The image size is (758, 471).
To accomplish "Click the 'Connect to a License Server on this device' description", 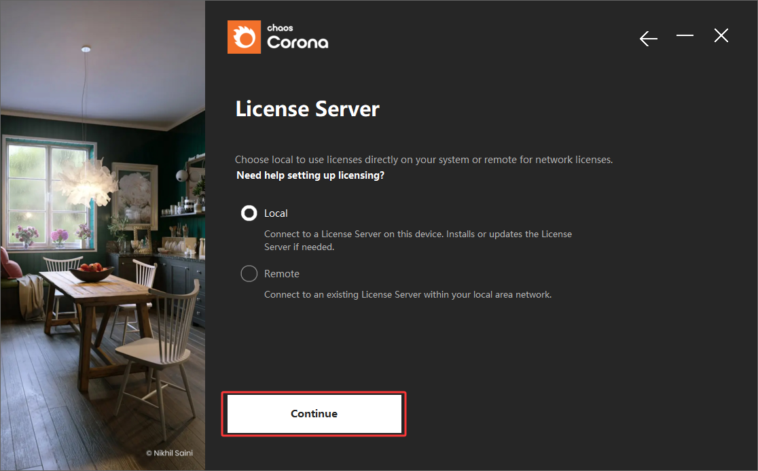I will 418,241.
